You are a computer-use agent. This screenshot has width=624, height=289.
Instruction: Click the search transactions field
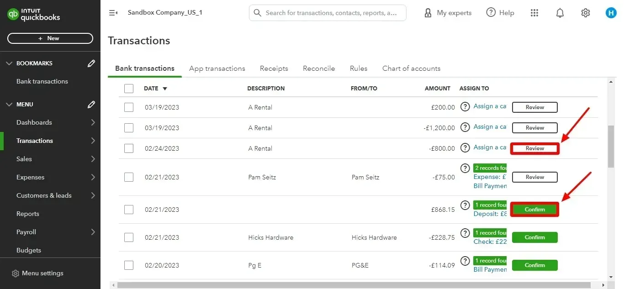[328, 13]
